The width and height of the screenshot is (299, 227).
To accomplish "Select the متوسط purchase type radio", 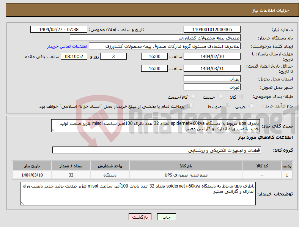I will tap(227, 106).
